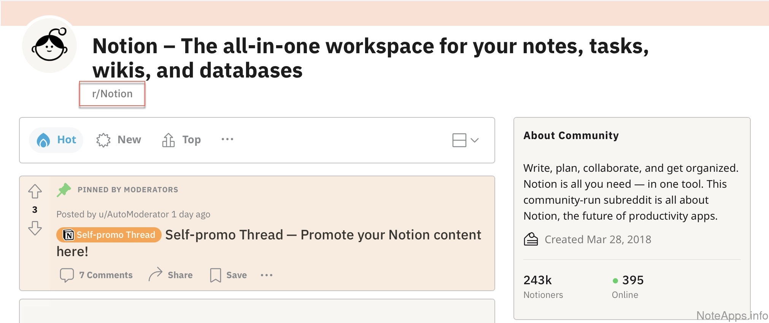Click the r/Notion subreddit name
The width and height of the screenshot is (769, 323).
tap(112, 94)
